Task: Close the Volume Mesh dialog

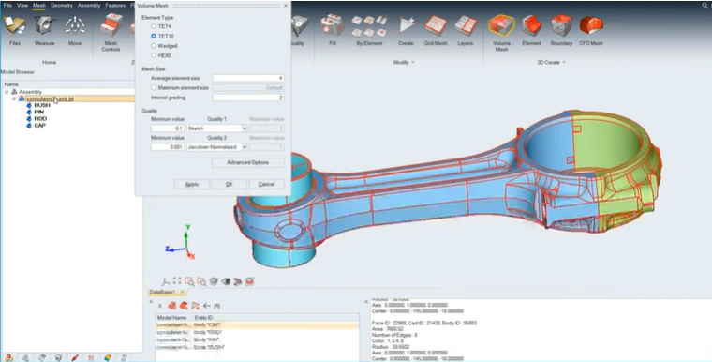Action: [x=286, y=6]
